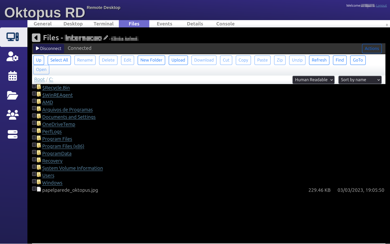Open the Actions menu button
This screenshot has width=390, height=244.
[372, 48]
